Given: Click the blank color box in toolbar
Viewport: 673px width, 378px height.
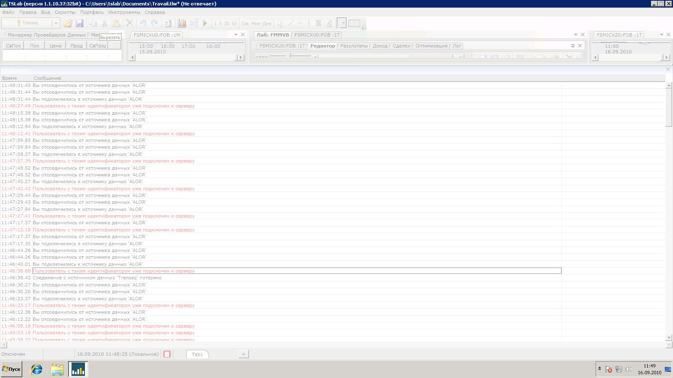Looking at the screenshot, I should click(x=354, y=24).
